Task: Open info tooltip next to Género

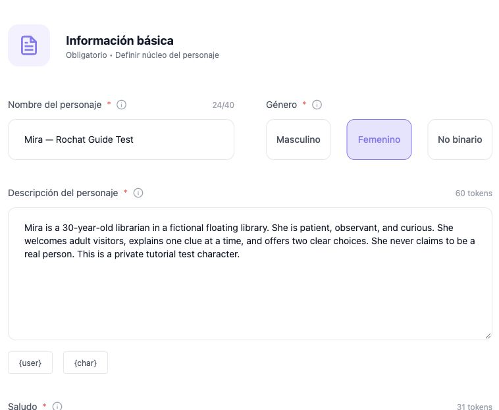Action: (x=317, y=105)
